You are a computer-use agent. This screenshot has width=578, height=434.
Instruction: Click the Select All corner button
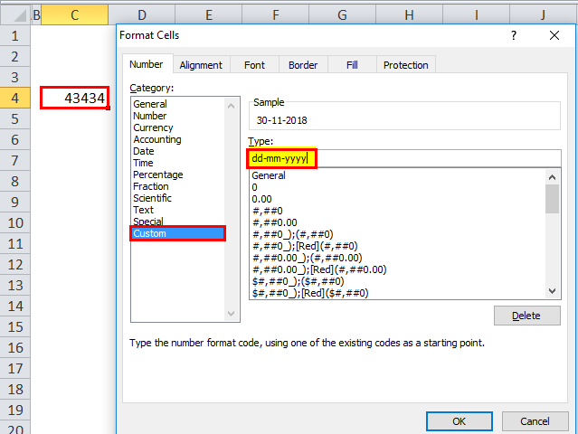15,15
